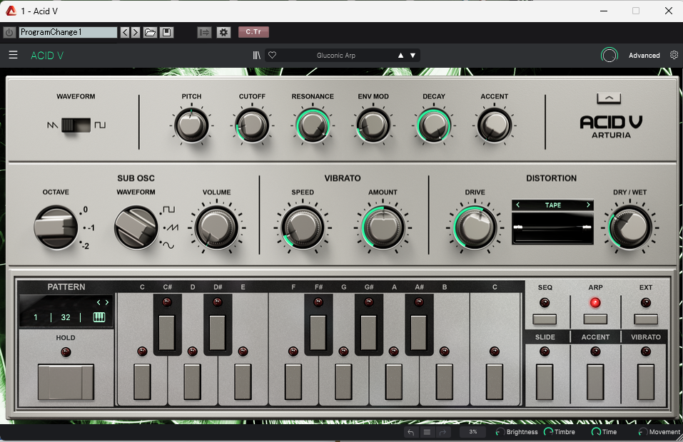Go to next host program arrow
Image resolution: width=683 pixels, height=442 pixels.
click(x=136, y=32)
